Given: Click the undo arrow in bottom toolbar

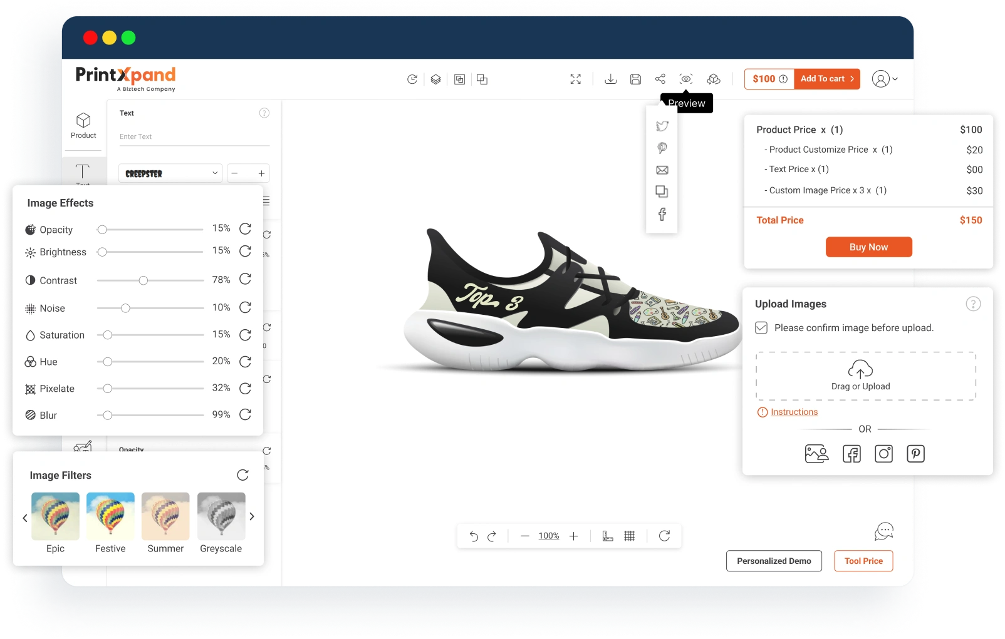Looking at the screenshot, I should coord(474,536).
